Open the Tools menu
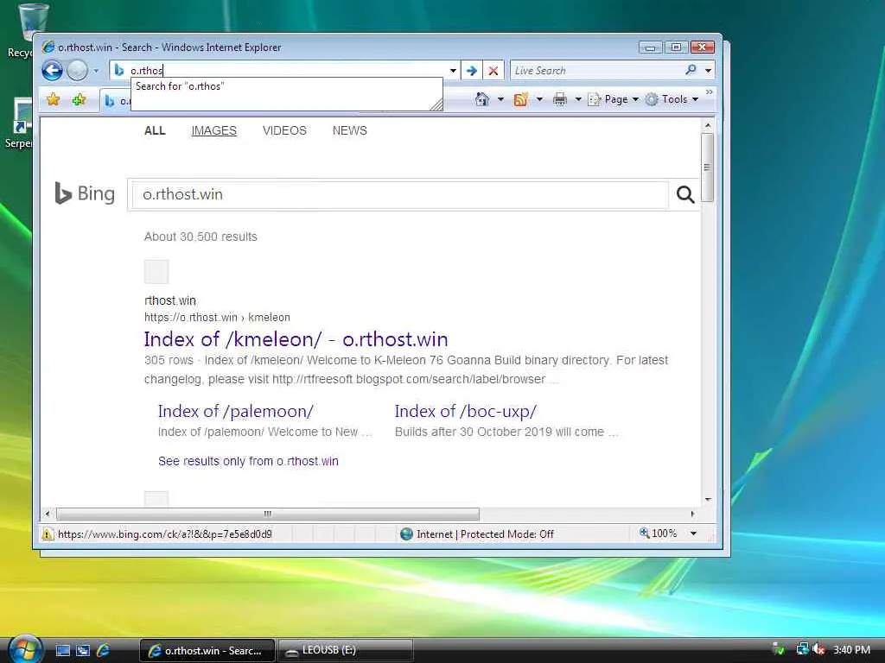The width and height of the screenshot is (885, 663). pyautogui.click(x=672, y=99)
